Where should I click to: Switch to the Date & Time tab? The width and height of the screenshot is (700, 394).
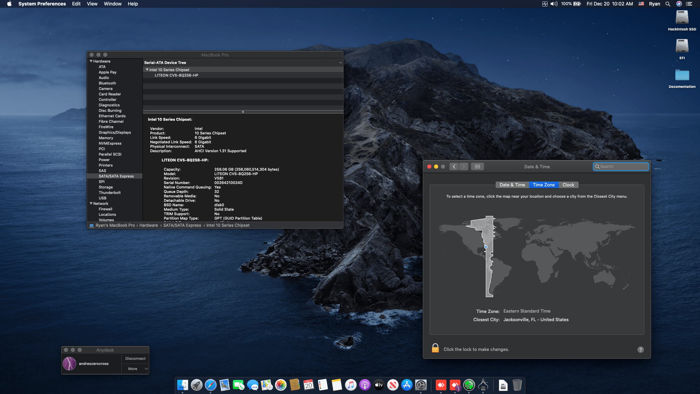512,185
